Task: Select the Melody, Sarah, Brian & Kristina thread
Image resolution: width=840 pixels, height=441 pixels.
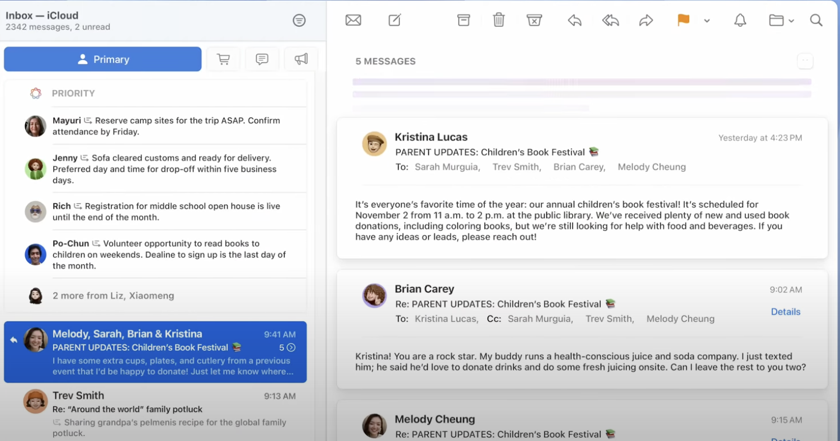Action: 155,352
